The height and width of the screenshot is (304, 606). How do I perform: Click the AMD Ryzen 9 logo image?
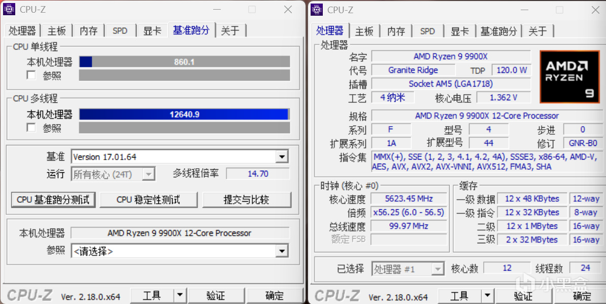(x=567, y=77)
